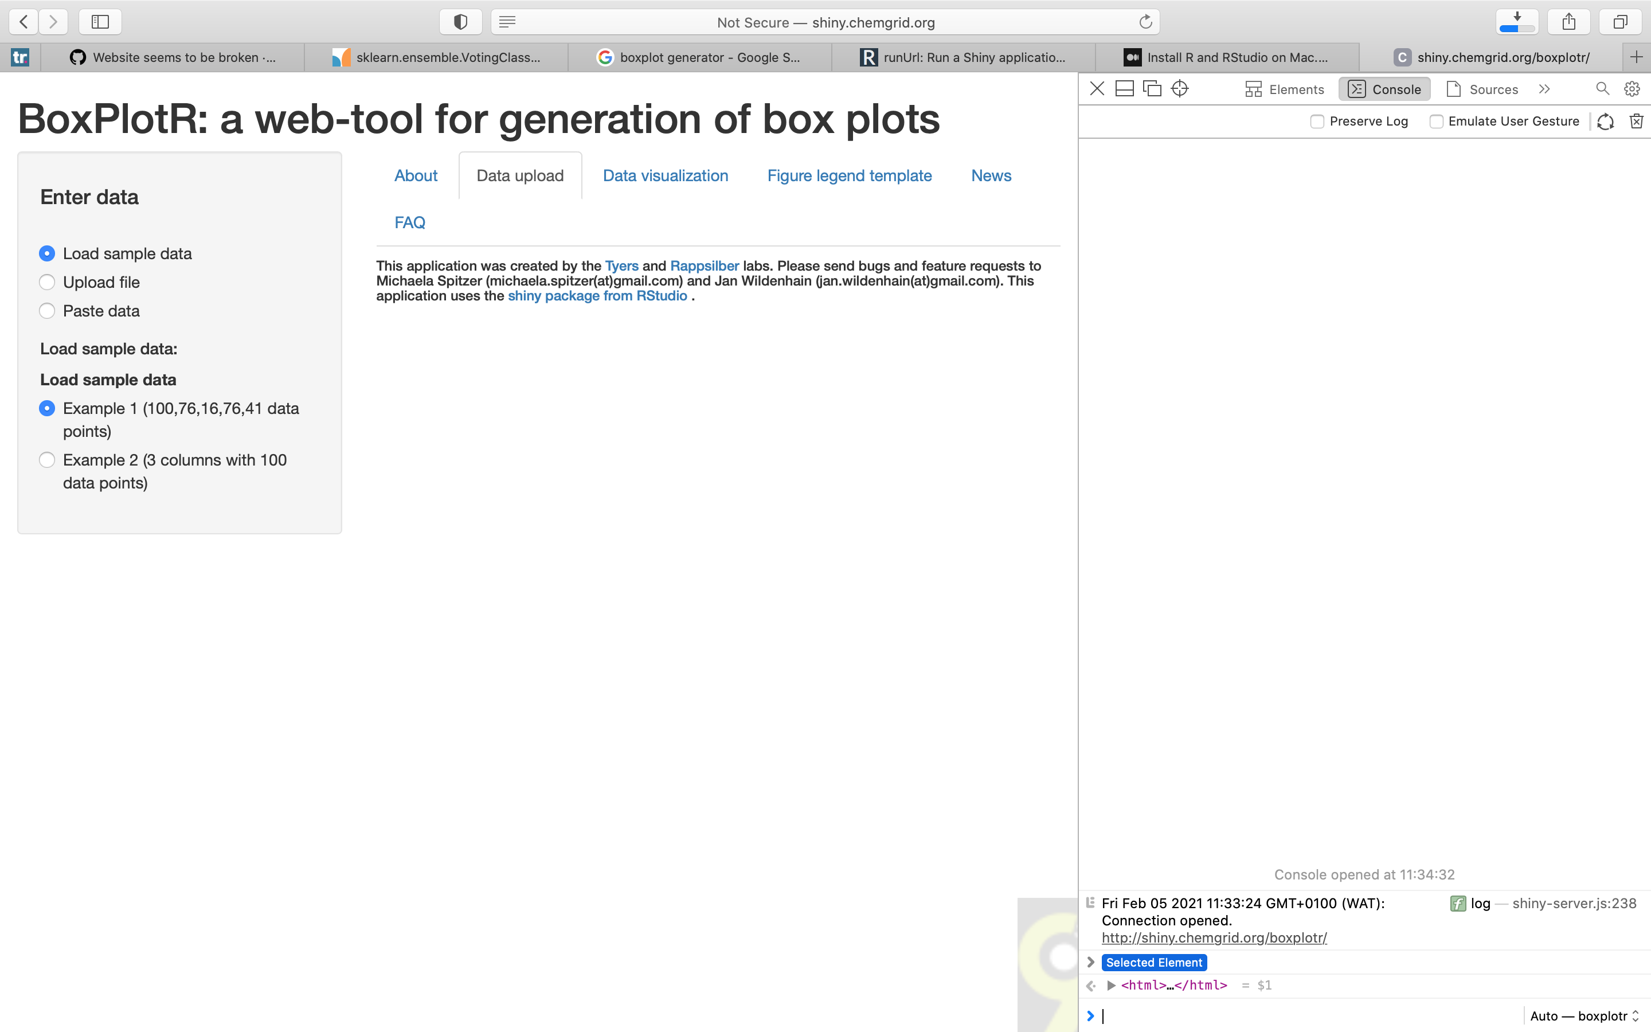
Task: Clear the console with the trash icon
Action: (1636, 122)
